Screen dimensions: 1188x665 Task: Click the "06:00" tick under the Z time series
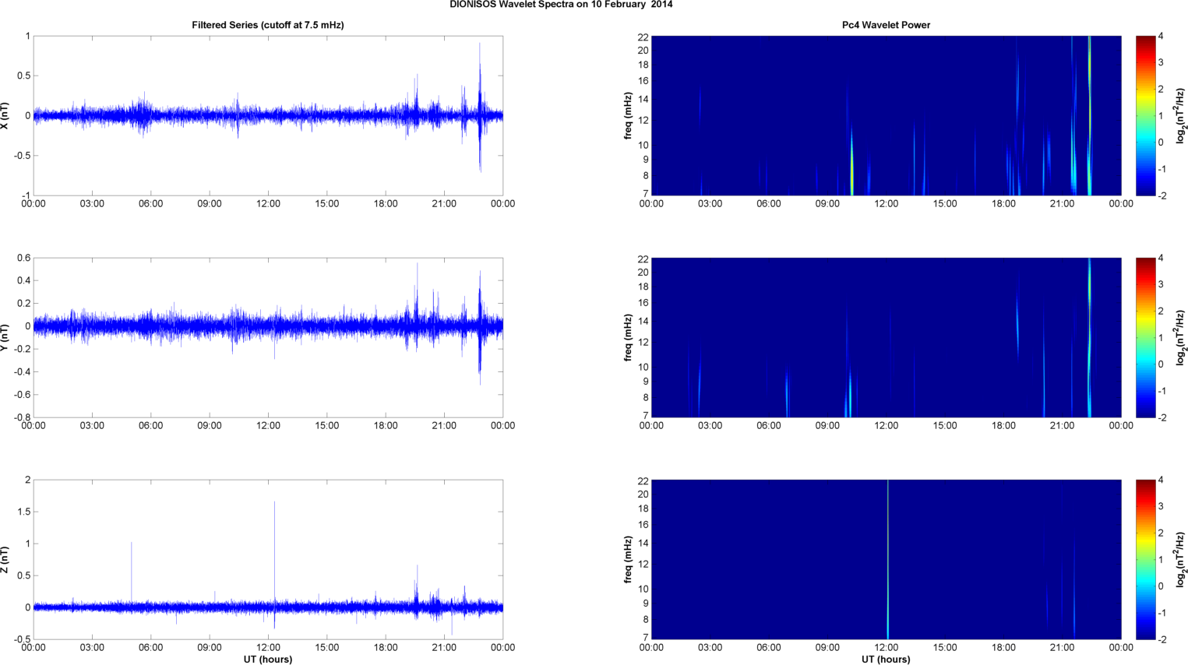[x=150, y=648]
